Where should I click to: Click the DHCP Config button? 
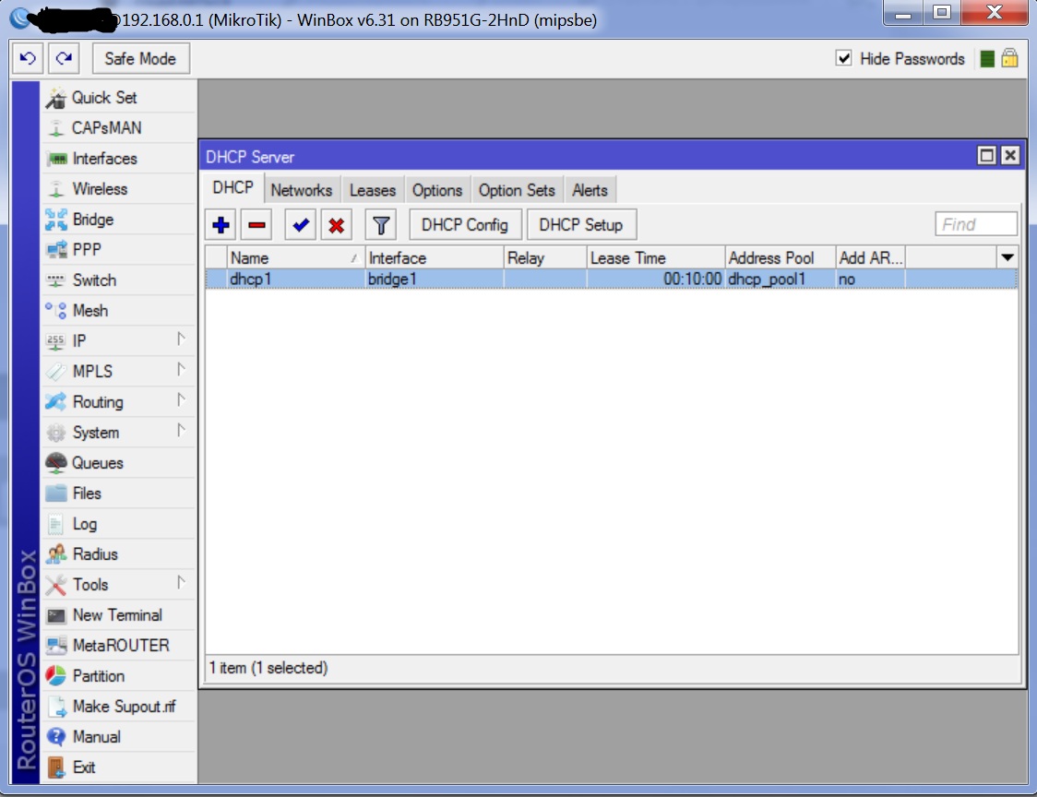click(465, 226)
